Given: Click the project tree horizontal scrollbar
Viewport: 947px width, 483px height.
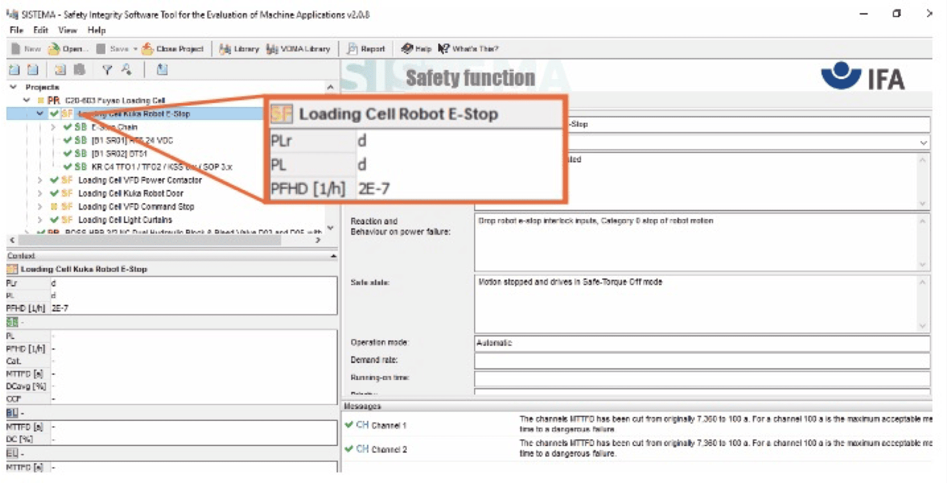Looking at the screenshot, I should pyautogui.click(x=150, y=240).
